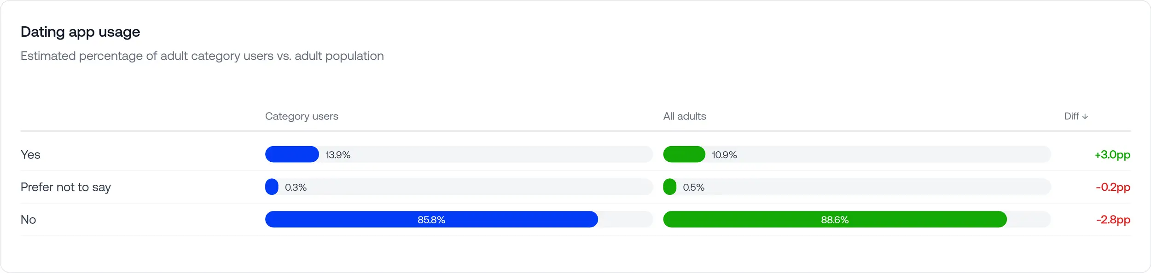Image resolution: width=1151 pixels, height=273 pixels.
Task: Click the green 88.6% bar for No
Action: 834,220
